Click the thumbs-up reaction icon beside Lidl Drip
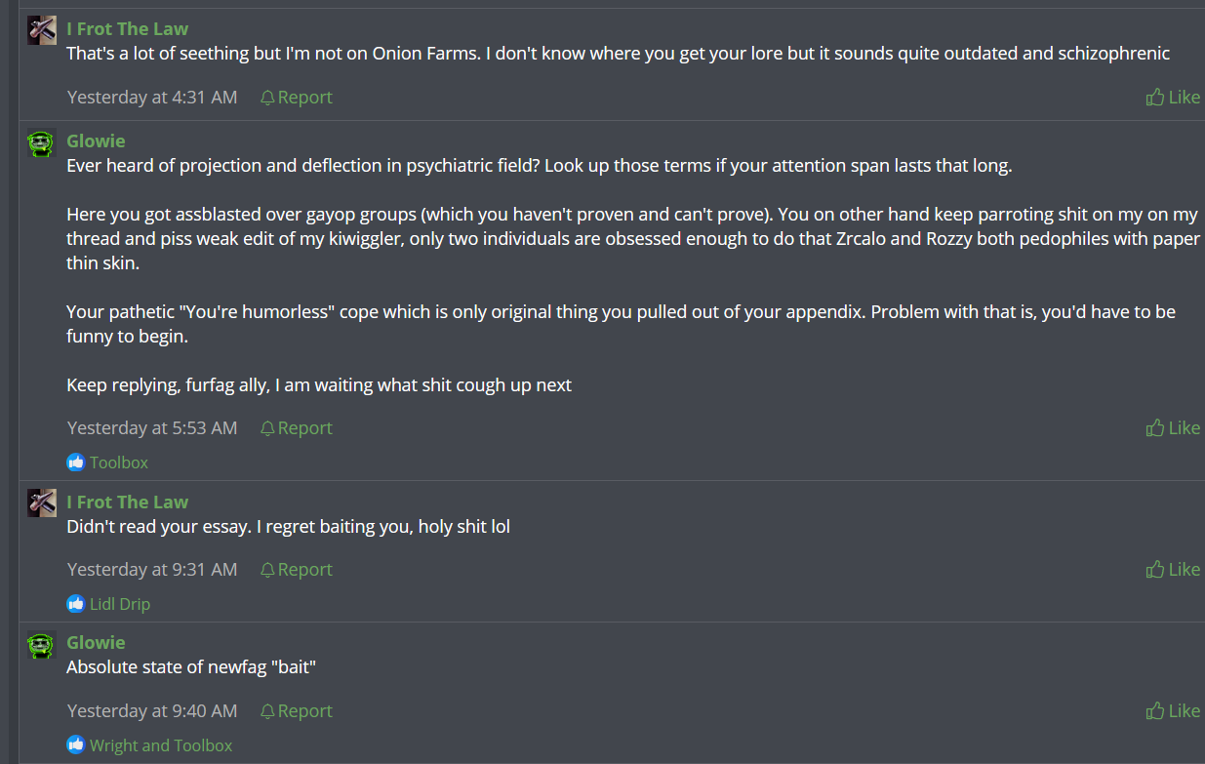The width and height of the screenshot is (1205, 764). pyautogui.click(x=76, y=604)
